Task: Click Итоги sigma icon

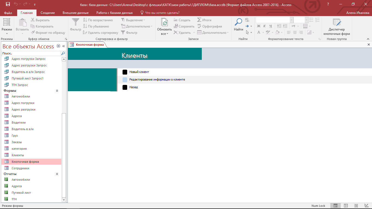Action: tap(199, 20)
